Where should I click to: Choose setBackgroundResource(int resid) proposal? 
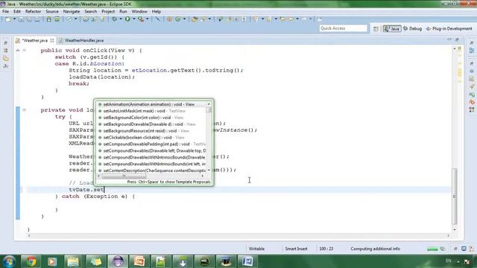pyautogui.click(x=151, y=131)
